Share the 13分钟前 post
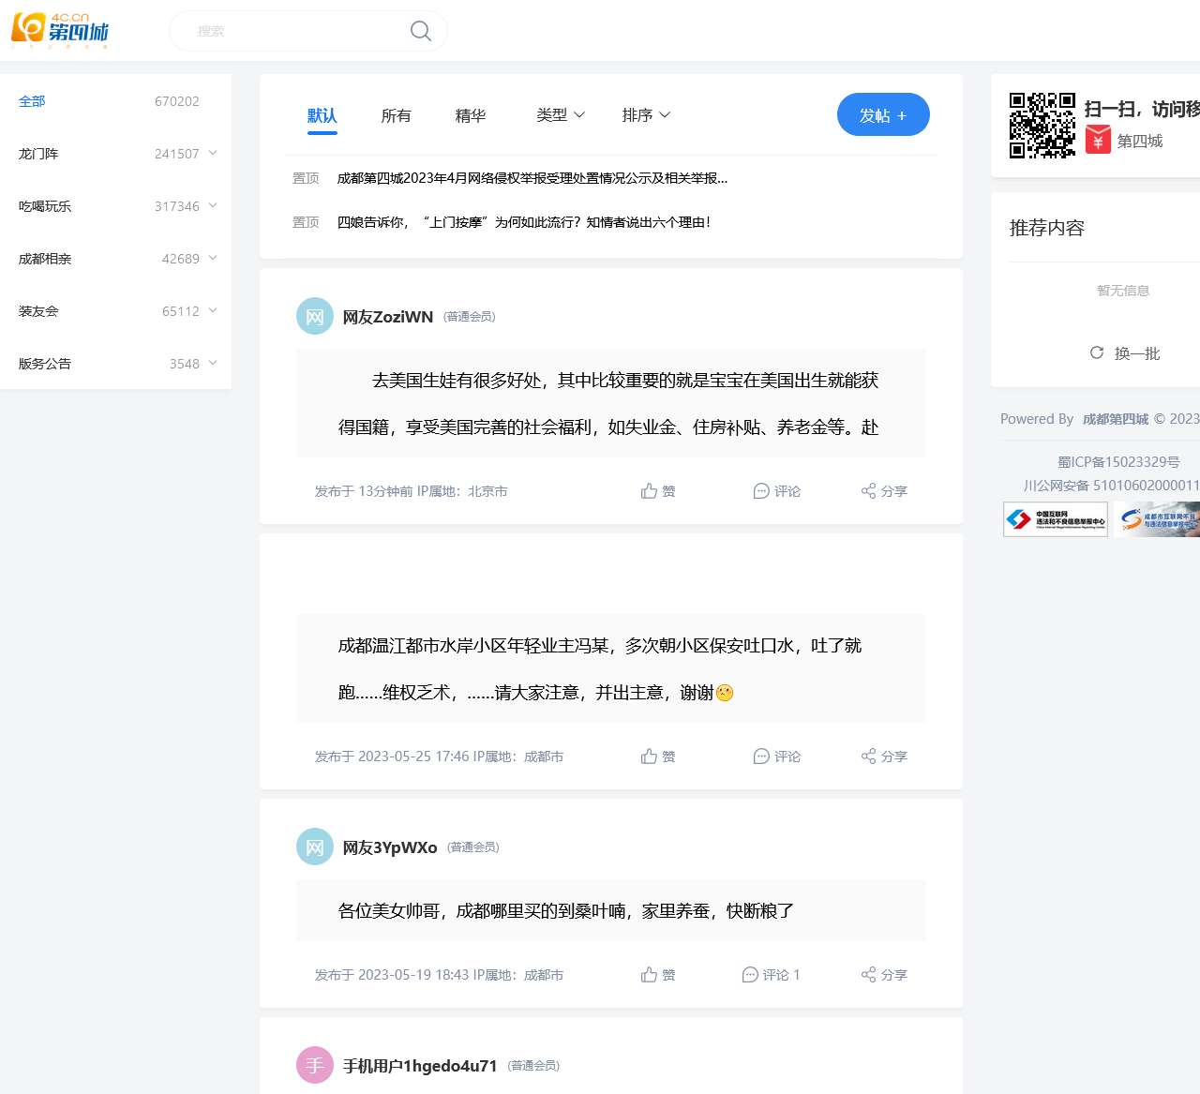1200x1094 pixels. [884, 491]
